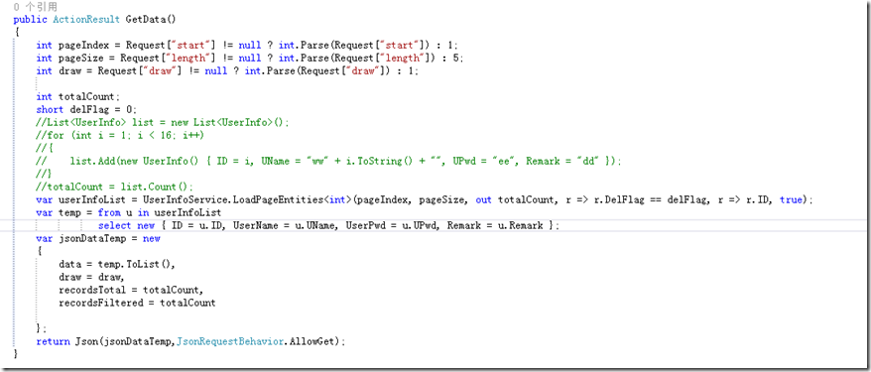Click JsonRequestBehavior in return statement
This screenshot has width=871, height=372.
[x=231, y=342]
